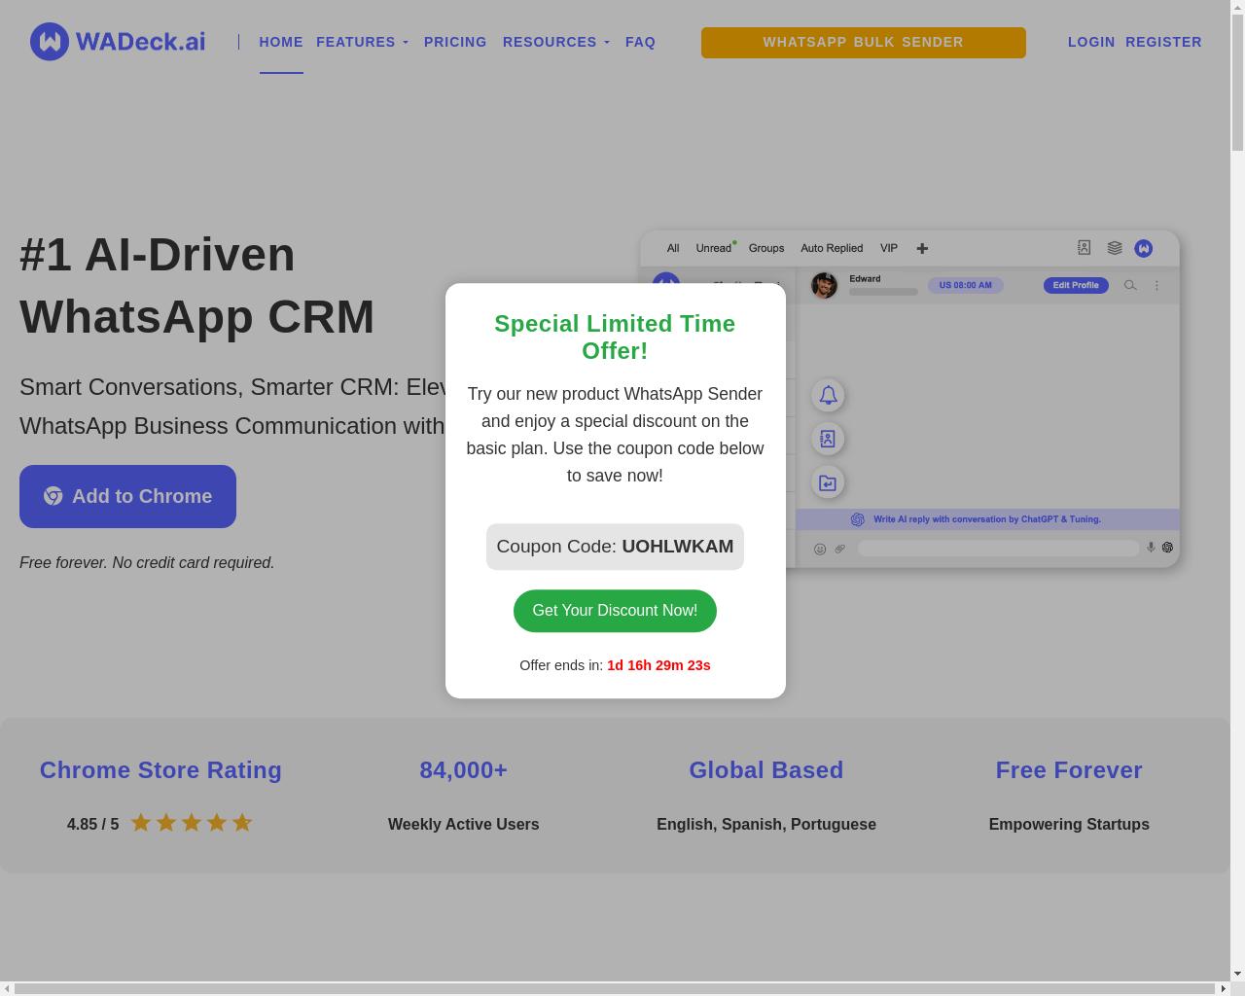Click the chat message input field
Image resolution: width=1245 pixels, height=996 pixels.
coord(998,549)
